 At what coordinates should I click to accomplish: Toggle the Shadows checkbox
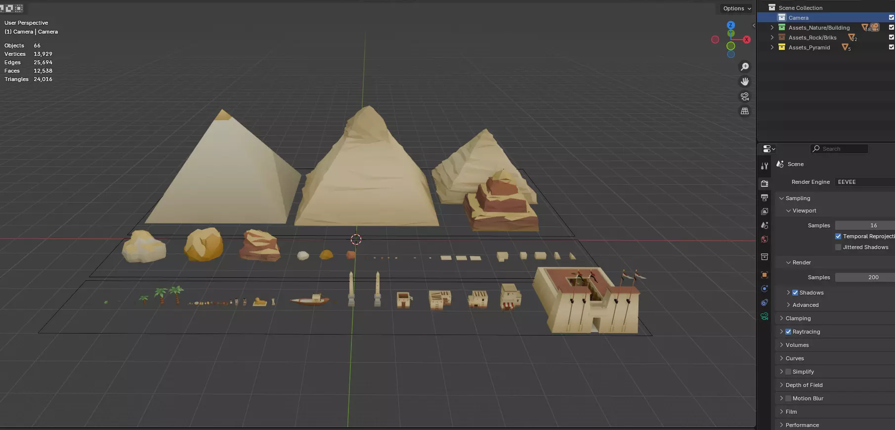pos(795,293)
